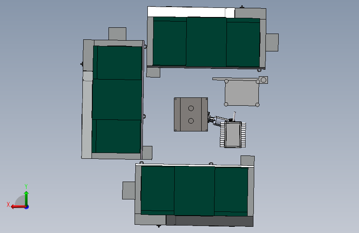
Task: Select the gray box attached above the left conveyor
Action: (117, 34)
